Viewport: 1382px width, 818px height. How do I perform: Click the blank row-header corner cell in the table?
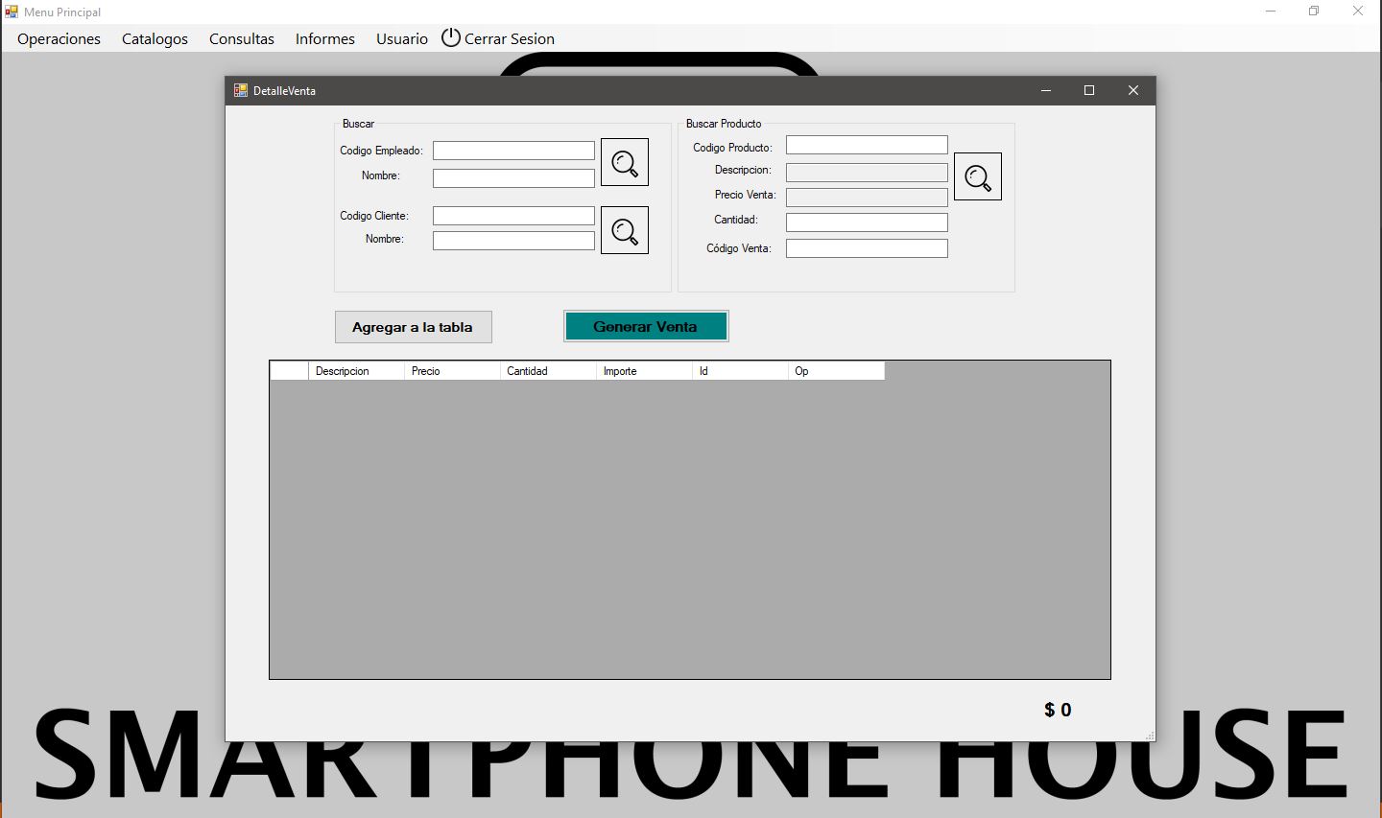click(289, 371)
